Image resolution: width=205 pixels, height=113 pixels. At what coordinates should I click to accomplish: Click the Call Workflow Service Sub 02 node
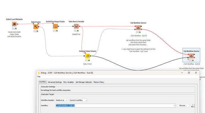(191, 56)
